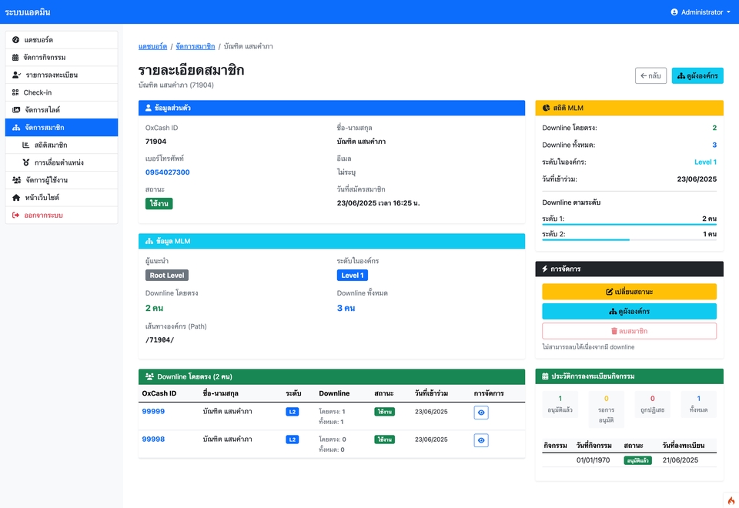Click the การเลื่อนตำแหน่ง medal icon
The width and height of the screenshot is (739, 508).
click(26, 163)
